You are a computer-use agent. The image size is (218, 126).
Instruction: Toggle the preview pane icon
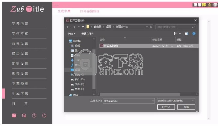pyautogui.click(x=187, y=34)
